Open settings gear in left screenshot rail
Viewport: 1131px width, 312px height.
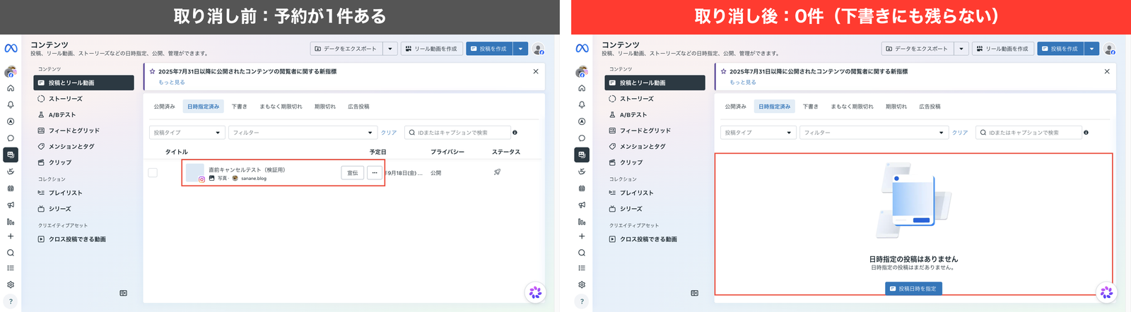(11, 285)
